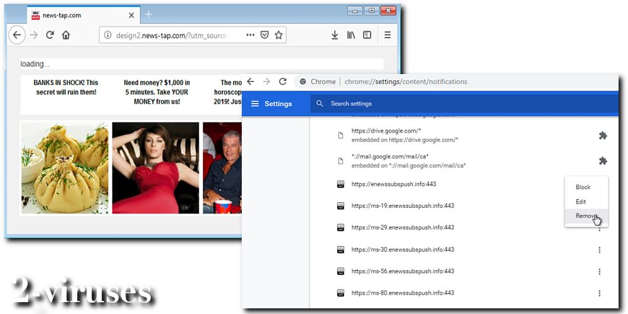Open Firefox hamburger menu
The height and width of the screenshot is (314, 628).
(x=387, y=35)
